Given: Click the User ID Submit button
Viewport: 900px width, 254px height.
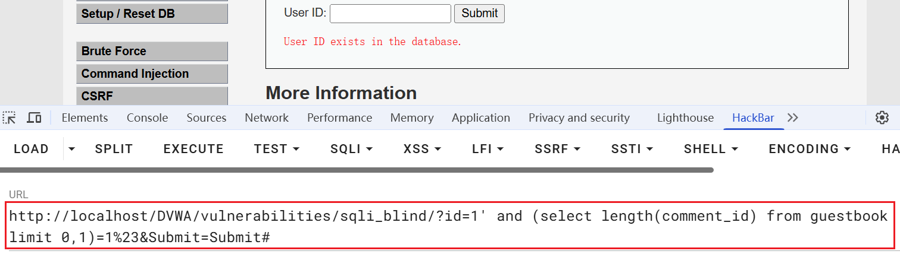Looking at the screenshot, I should point(479,14).
